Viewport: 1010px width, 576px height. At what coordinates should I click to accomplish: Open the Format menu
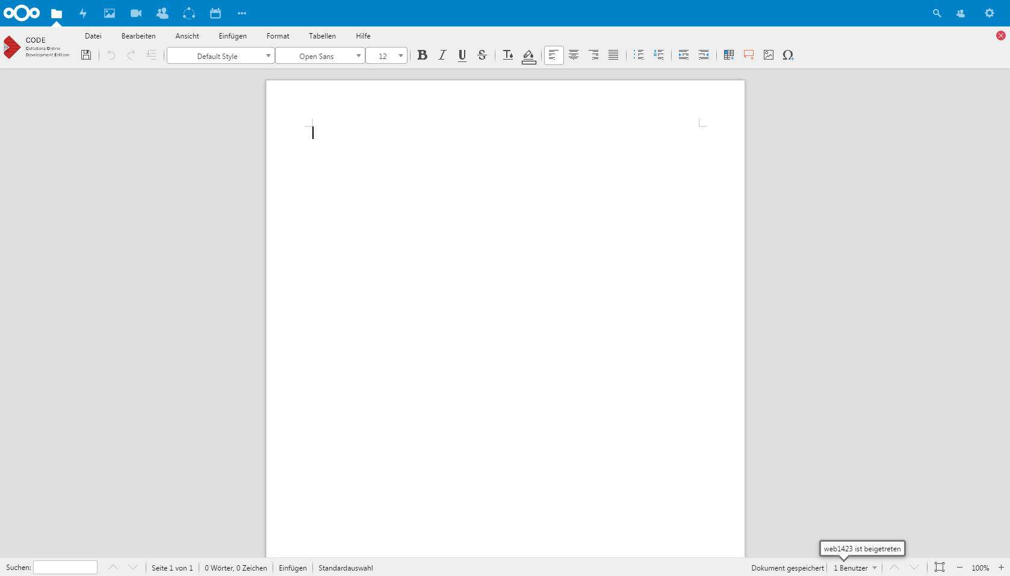pos(278,36)
